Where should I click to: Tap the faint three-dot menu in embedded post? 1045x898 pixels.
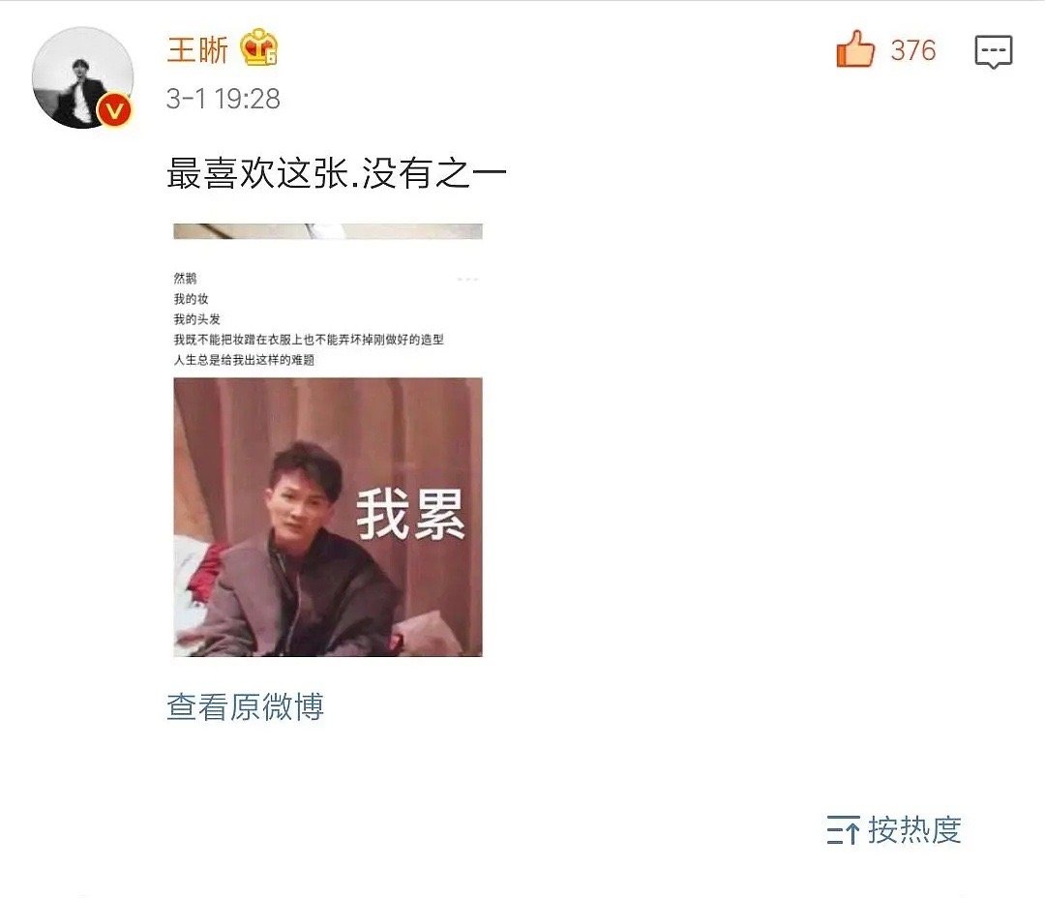(468, 279)
